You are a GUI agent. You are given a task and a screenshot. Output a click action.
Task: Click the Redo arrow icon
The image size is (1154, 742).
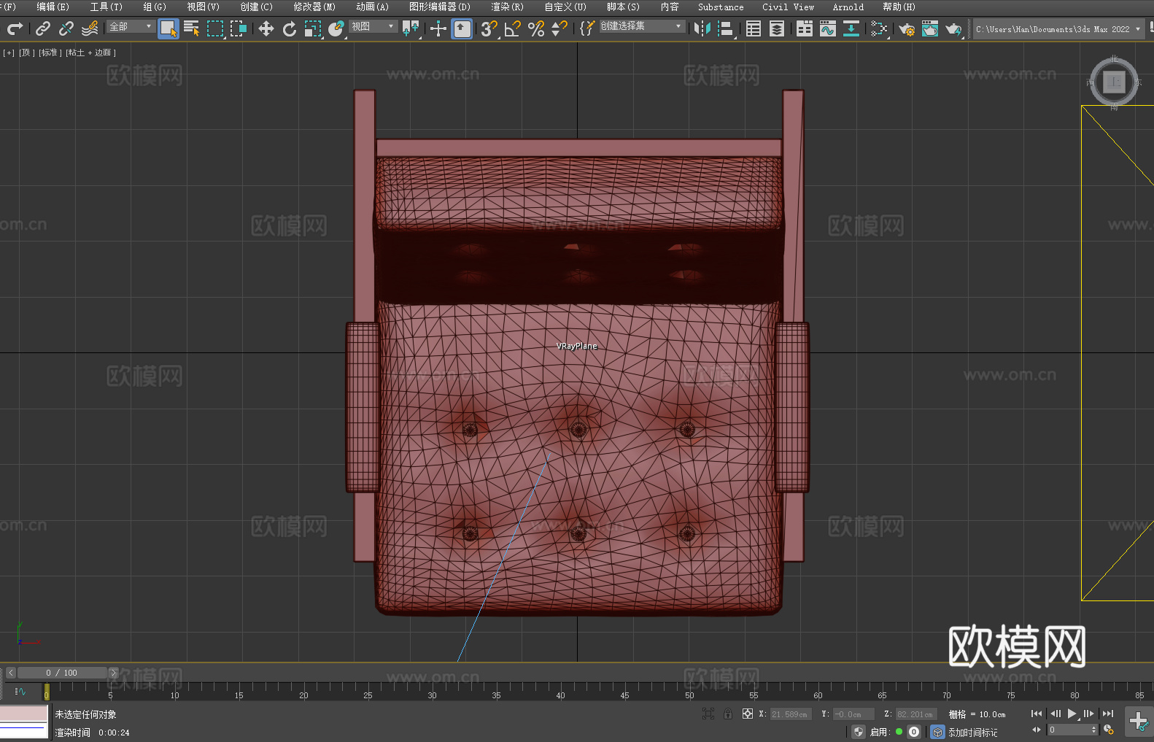click(14, 28)
